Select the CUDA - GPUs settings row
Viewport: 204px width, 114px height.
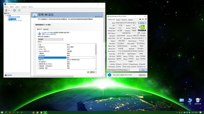click(x=66, y=49)
